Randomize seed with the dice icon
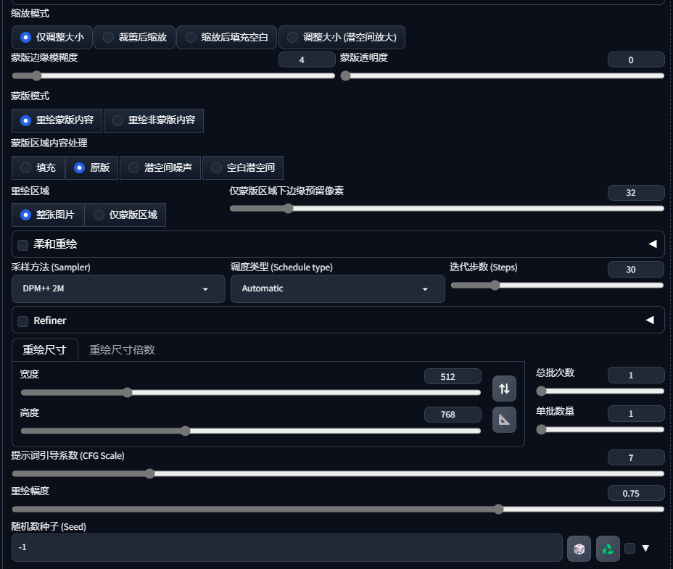Image resolution: width=673 pixels, height=569 pixels. click(x=579, y=549)
